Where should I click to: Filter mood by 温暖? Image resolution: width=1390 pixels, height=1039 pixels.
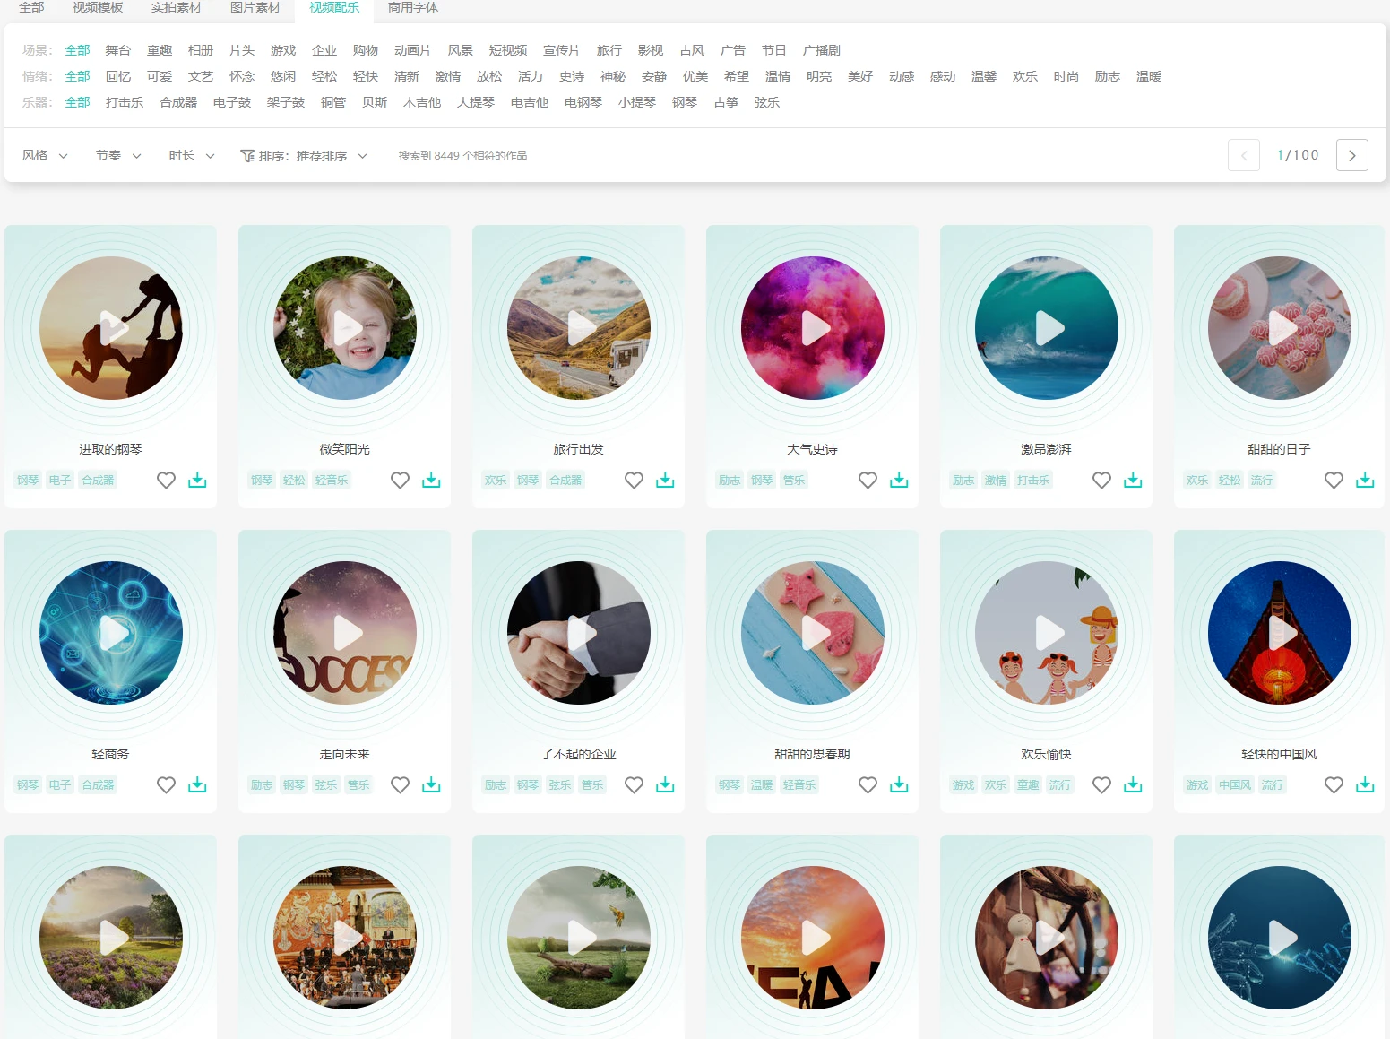coord(1149,76)
